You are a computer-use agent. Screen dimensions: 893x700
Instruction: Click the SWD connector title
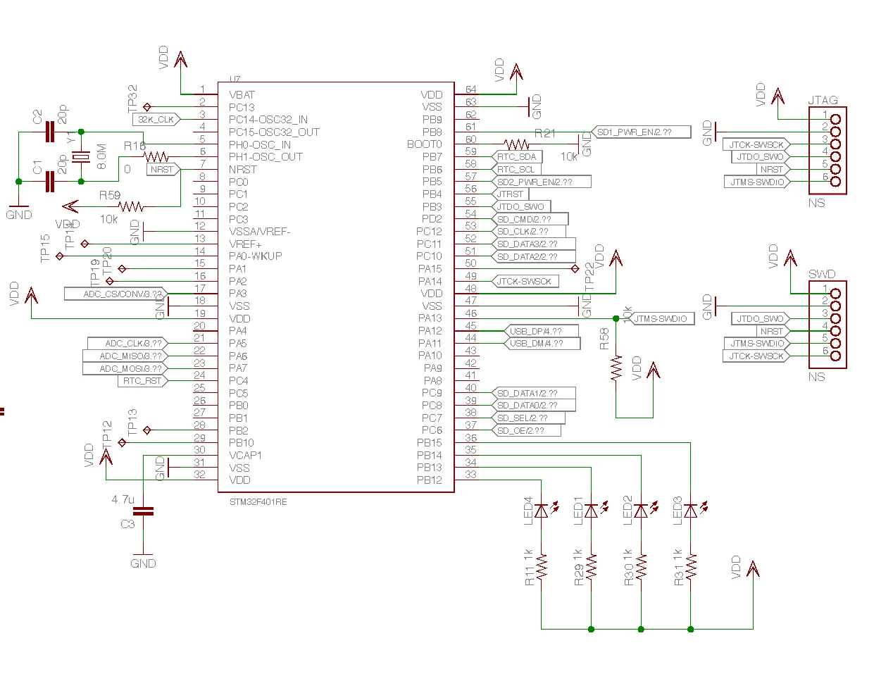point(822,274)
